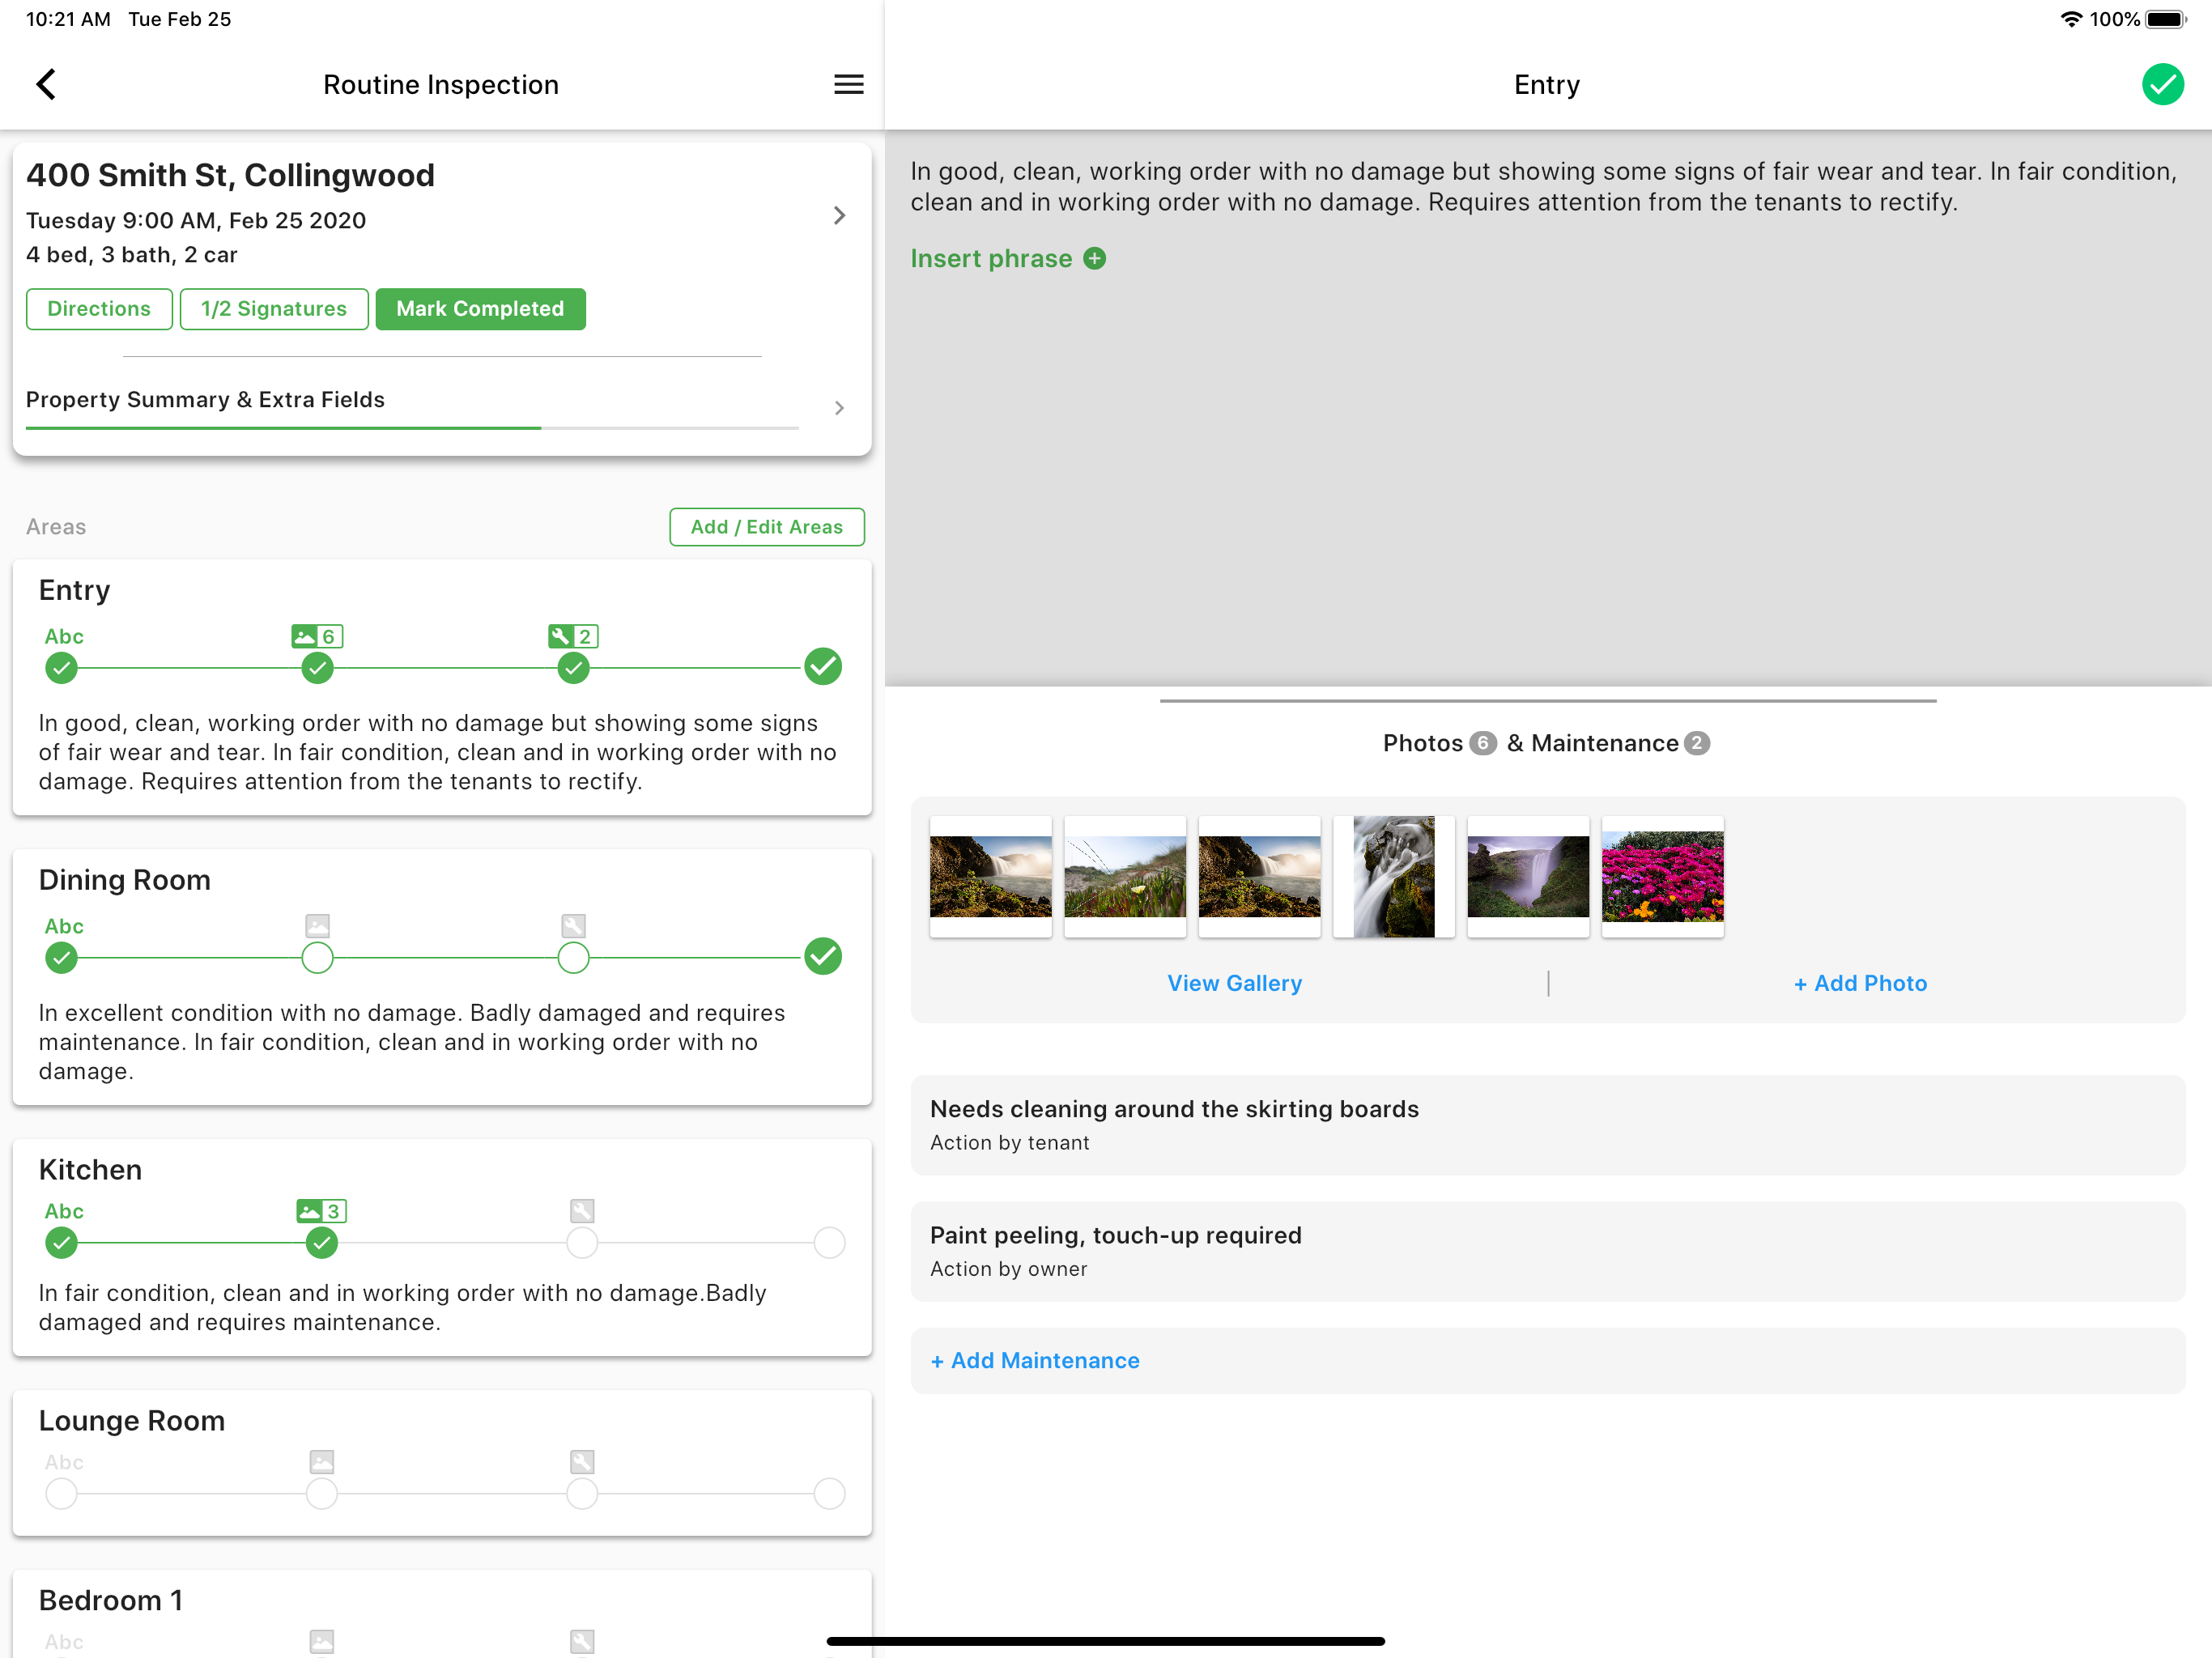2212x1658 pixels.
Task: Tap the Photos count badge showing 6
Action: tap(1482, 743)
